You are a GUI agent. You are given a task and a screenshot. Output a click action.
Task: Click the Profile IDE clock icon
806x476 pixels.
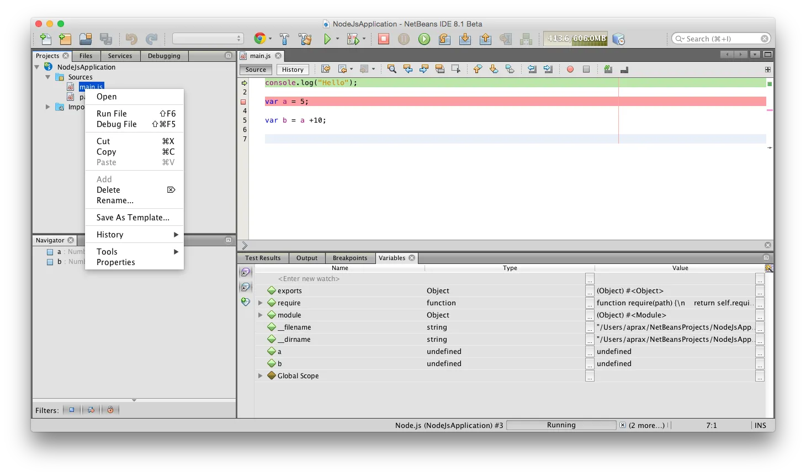619,39
